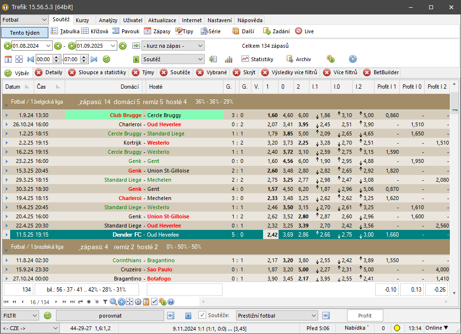Toggle the Týmy filter tab

tap(143, 72)
